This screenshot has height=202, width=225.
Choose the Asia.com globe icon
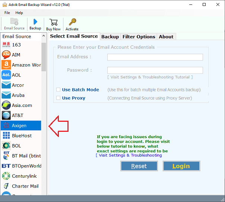point(6,105)
